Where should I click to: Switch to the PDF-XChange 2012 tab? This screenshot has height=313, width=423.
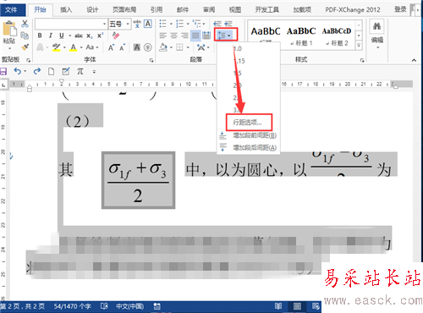point(353,10)
